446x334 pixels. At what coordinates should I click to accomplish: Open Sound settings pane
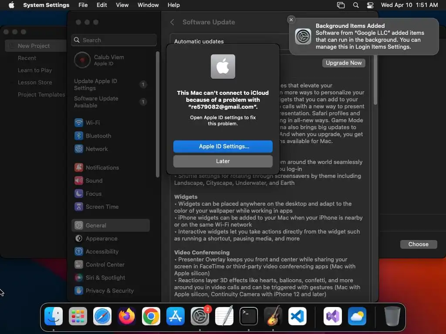click(110, 180)
